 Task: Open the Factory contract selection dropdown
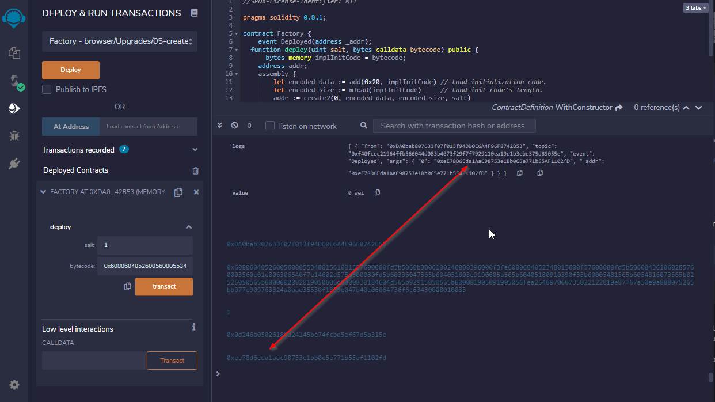(120, 41)
